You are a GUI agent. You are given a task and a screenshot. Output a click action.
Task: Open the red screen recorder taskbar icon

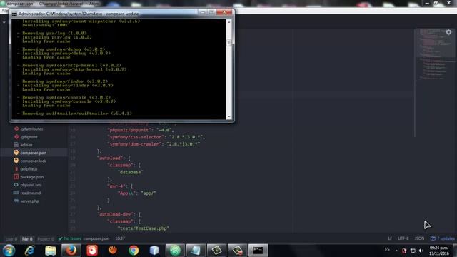coord(92,251)
